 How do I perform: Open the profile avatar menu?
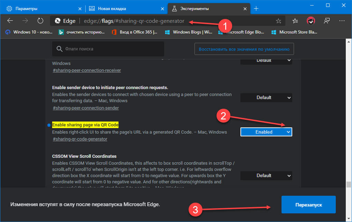point(311,21)
